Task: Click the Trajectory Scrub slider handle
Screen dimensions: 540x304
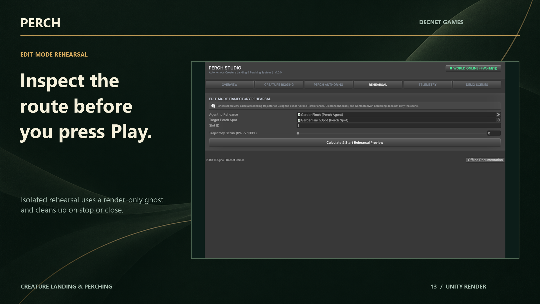Action: (298, 133)
